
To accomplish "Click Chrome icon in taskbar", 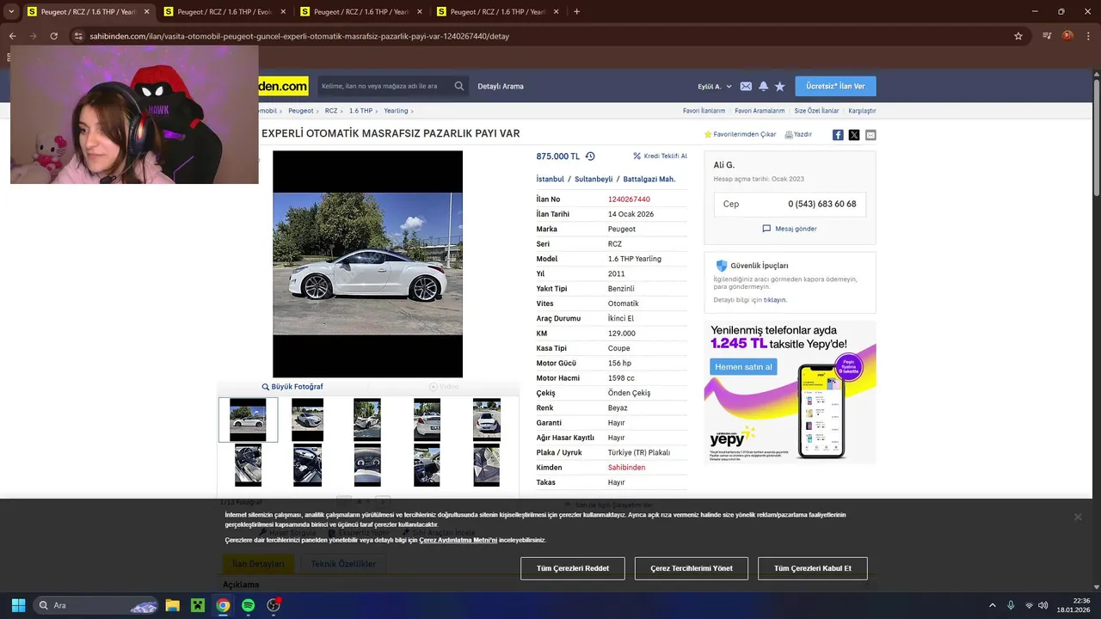I will point(223,605).
